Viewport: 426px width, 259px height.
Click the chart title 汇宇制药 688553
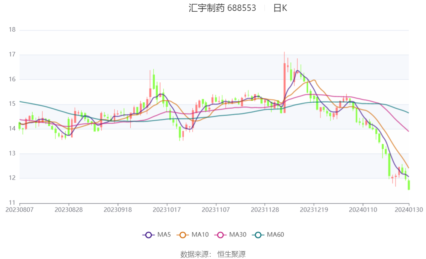point(222,8)
